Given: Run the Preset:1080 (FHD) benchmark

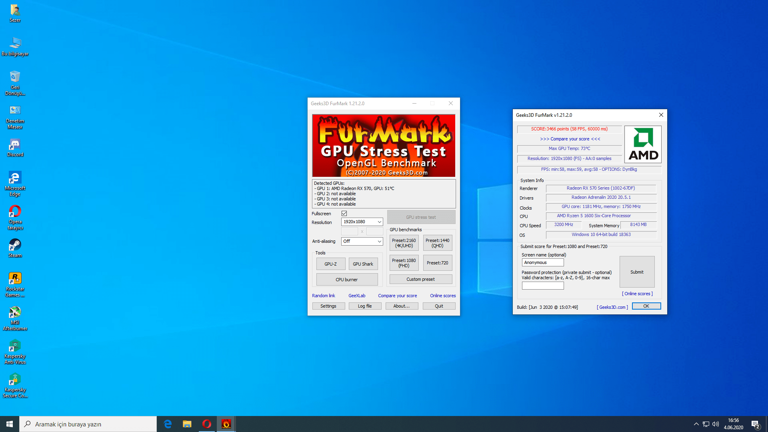Looking at the screenshot, I should pos(404,263).
